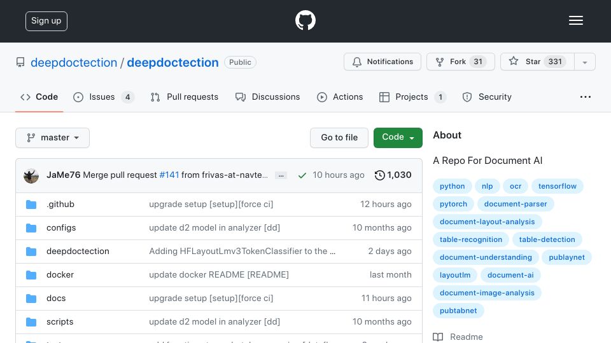Select the table-recognition topic tag
Viewport: 611px width, 343px height.
(x=471, y=239)
